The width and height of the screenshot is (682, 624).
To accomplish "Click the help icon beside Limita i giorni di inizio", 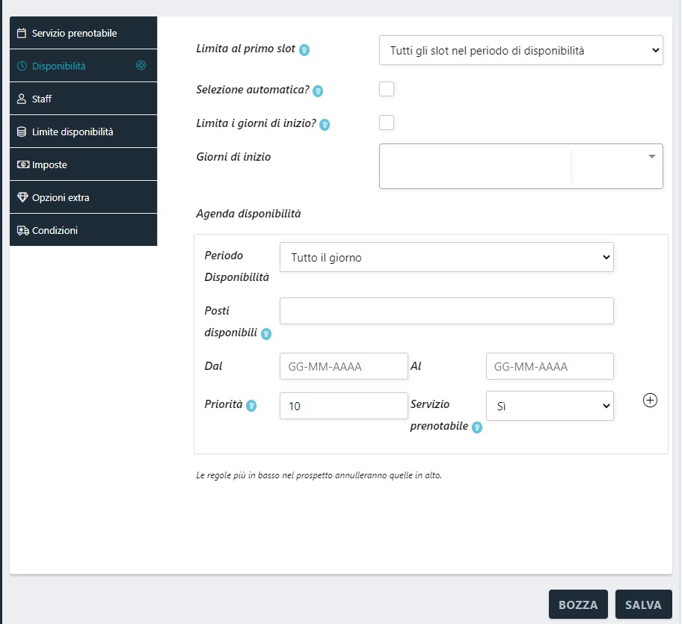I will coord(325,124).
